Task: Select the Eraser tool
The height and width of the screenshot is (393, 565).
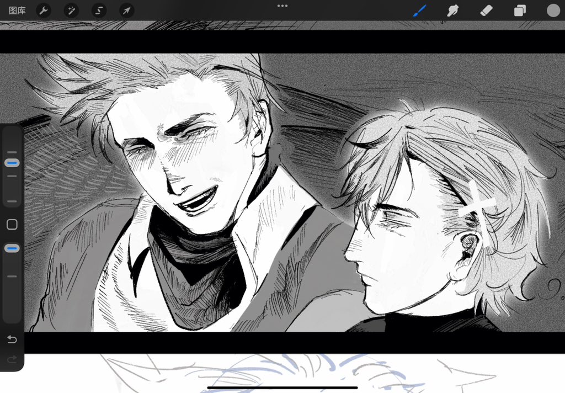Action: point(486,10)
